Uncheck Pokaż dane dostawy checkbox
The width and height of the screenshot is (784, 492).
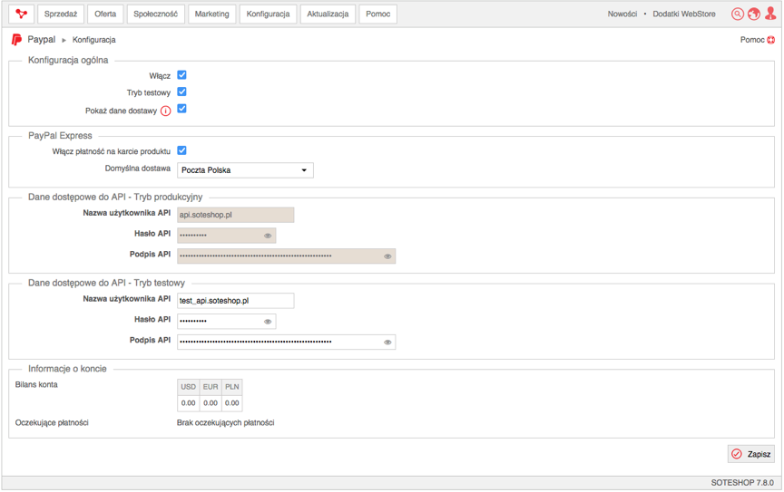(x=182, y=109)
